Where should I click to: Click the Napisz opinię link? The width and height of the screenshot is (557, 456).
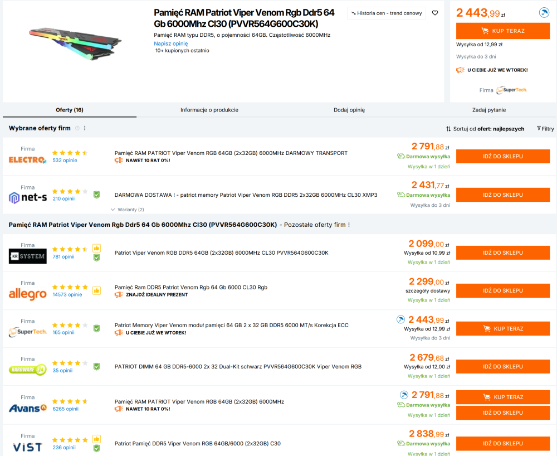[171, 43]
